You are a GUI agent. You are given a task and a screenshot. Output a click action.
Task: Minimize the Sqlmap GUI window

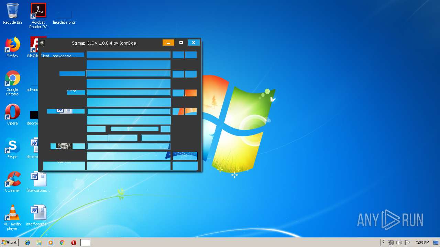coord(168,43)
